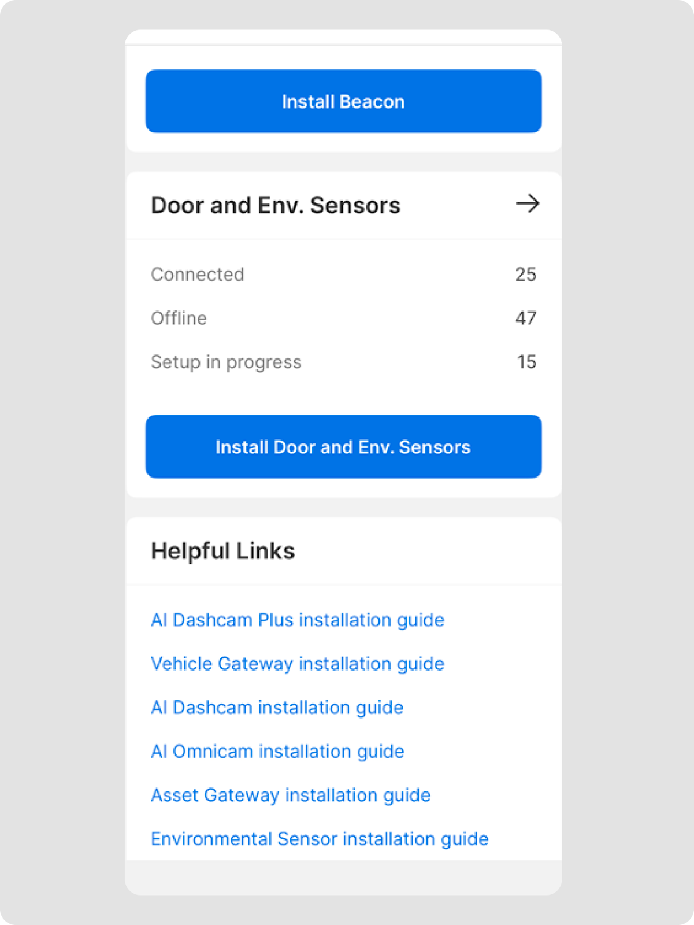Image resolution: width=694 pixels, height=925 pixels.
Task: Open Vehicle Gateway installation guide link
Action: 298,664
